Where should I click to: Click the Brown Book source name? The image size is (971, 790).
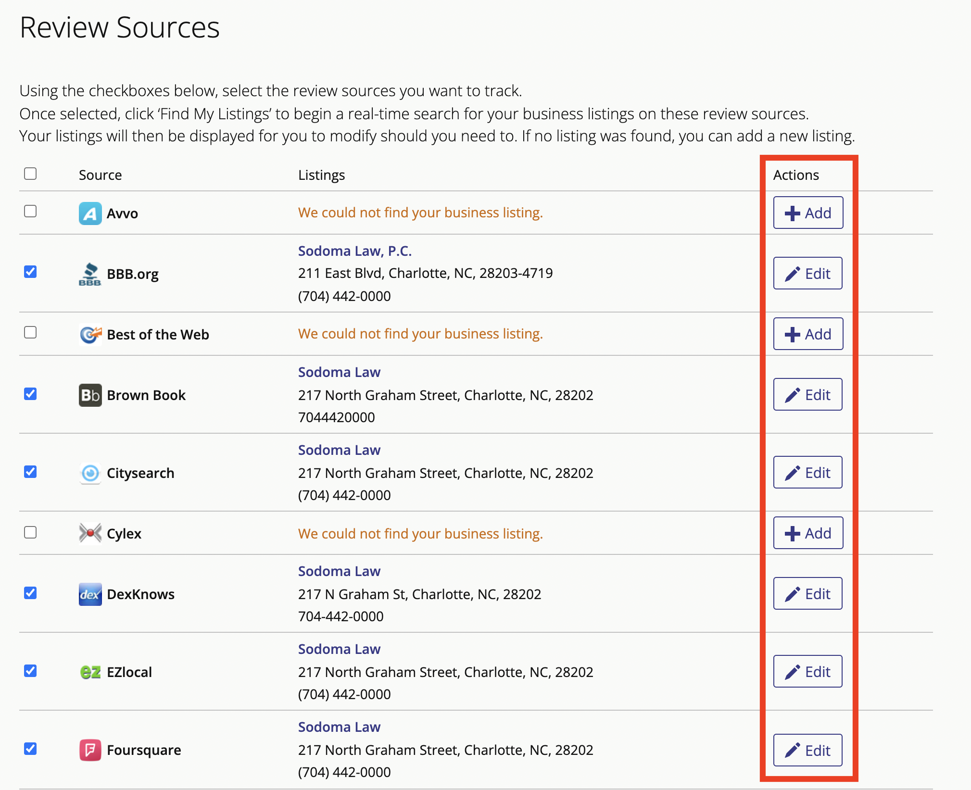point(146,395)
